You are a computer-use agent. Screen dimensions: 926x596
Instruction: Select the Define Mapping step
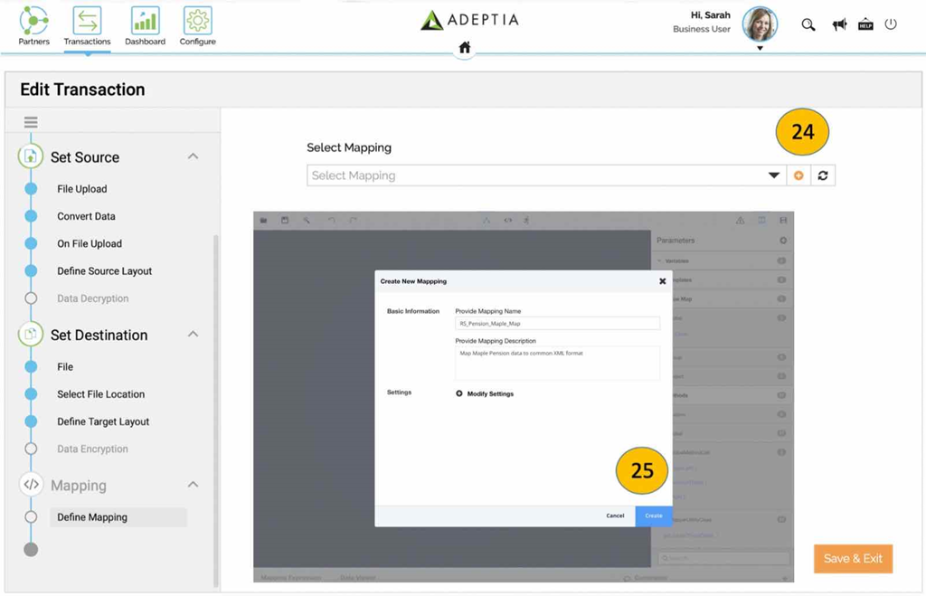coord(92,517)
